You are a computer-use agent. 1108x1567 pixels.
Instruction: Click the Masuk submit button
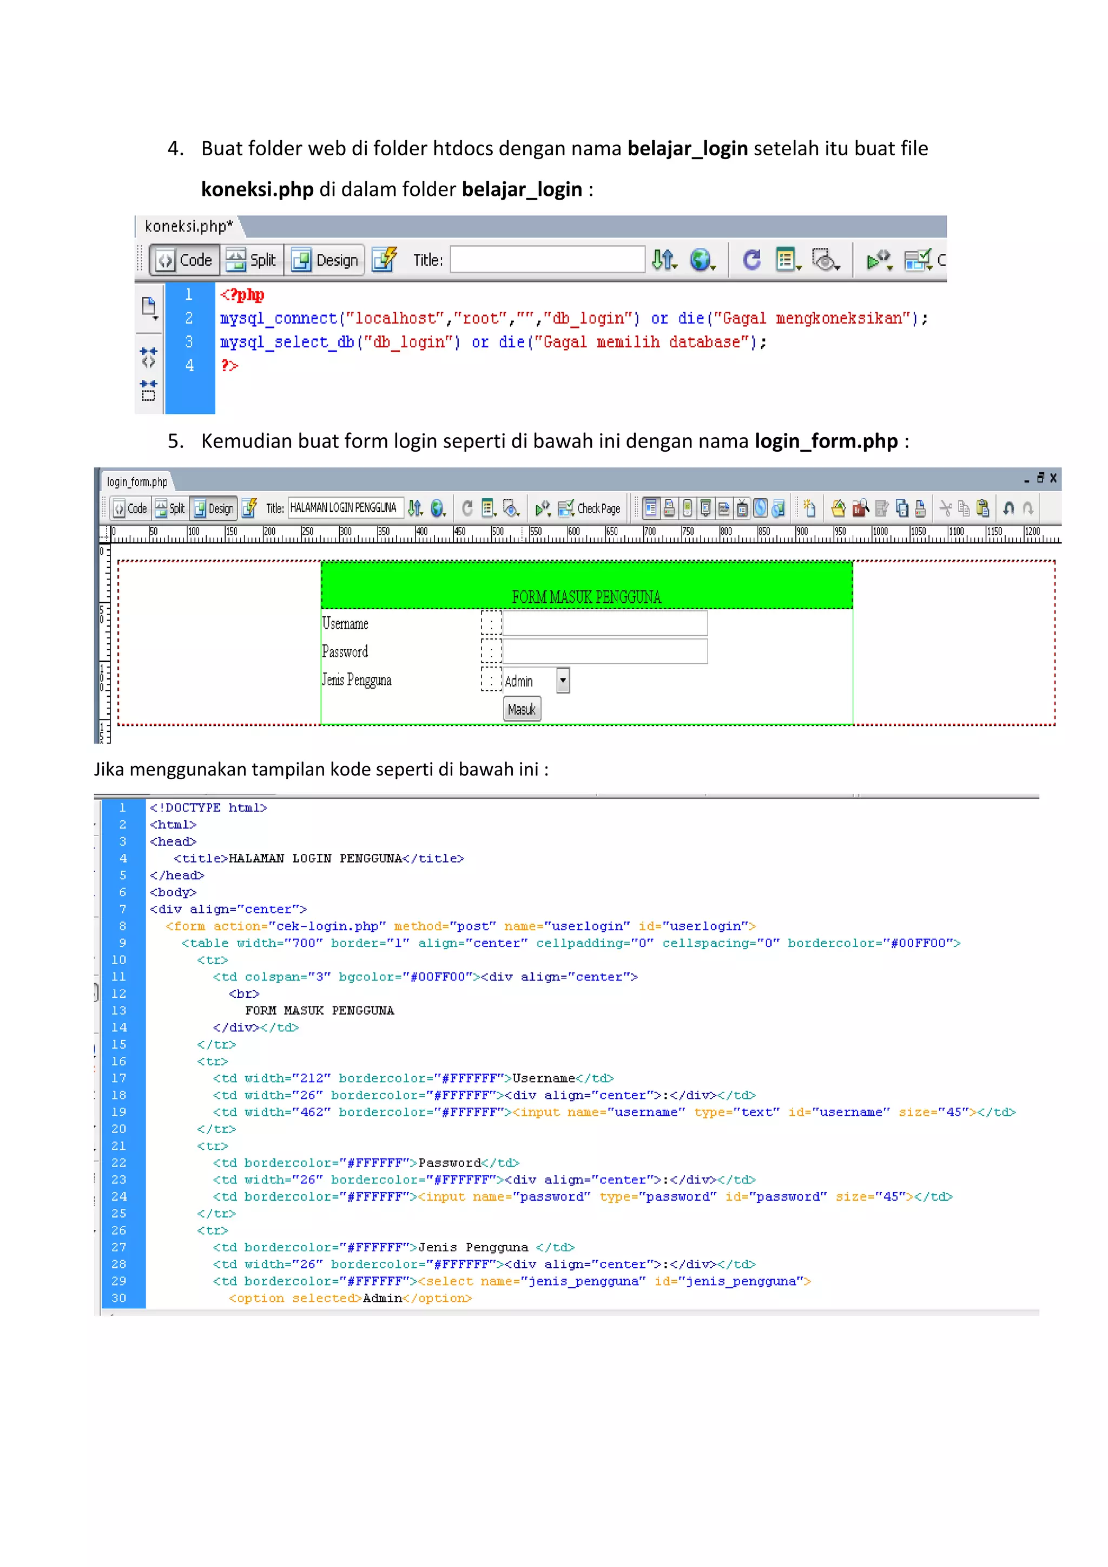(x=522, y=709)
